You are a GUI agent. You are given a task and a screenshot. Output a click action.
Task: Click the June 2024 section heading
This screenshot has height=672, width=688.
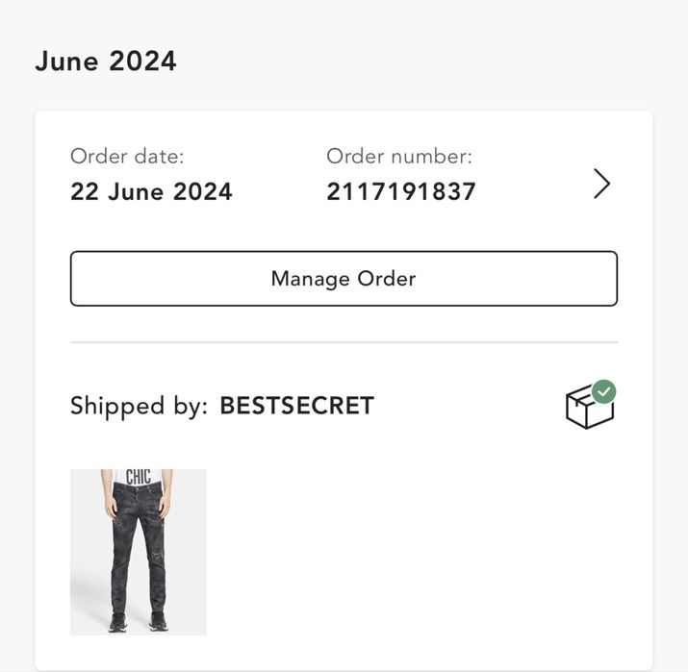(106, 62)
